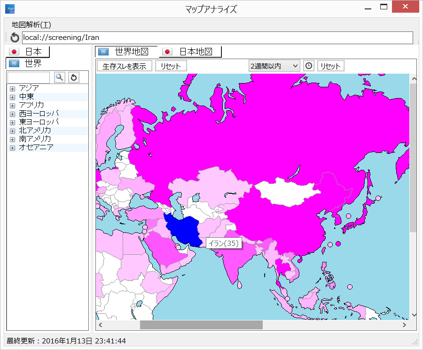423x350 pixels.
Task: Select the 日本 tab in left panel
Action: tap(28, 52)
